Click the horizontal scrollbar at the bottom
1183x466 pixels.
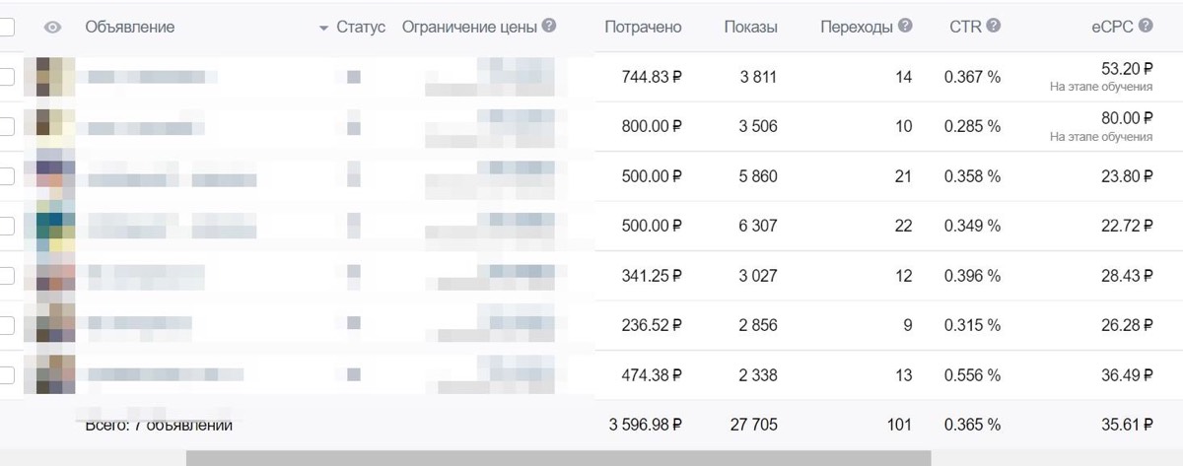558,458
